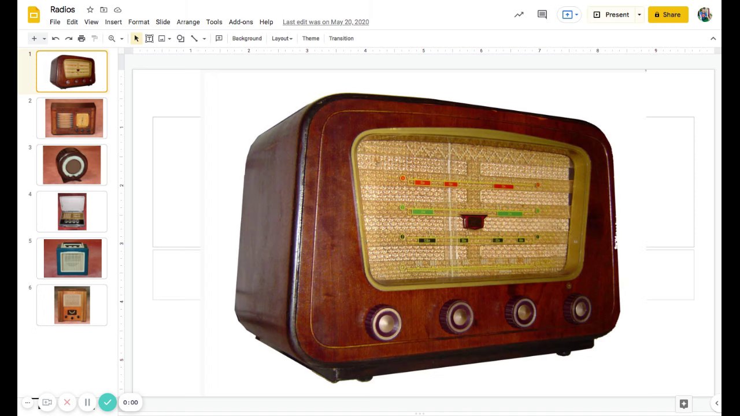Viewport: 740px width, 416px height.
Task: Open the comment history icon
Action: [542, 15]
